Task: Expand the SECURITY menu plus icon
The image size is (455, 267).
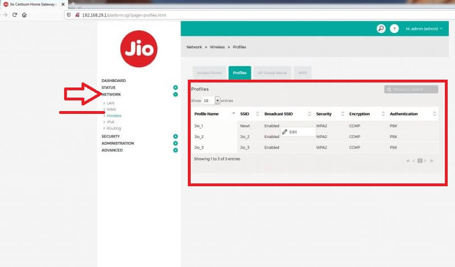Action: [175, 136]
